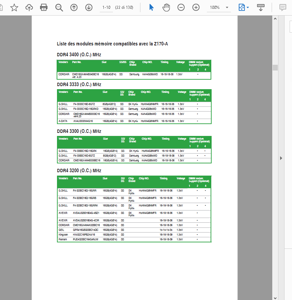Click the upload to cloud icon

(29, 8)
